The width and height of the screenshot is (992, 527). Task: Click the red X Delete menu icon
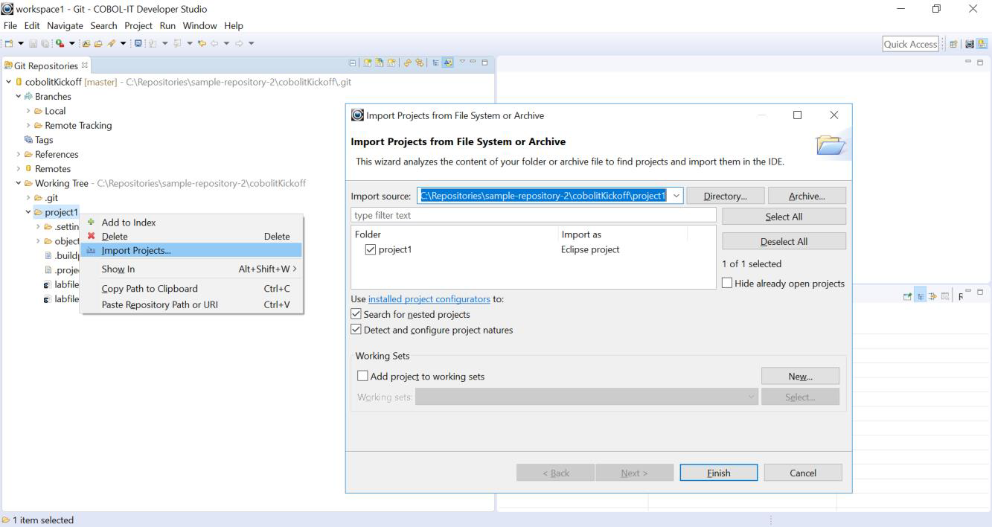pyautogui.click(x=92, y=236)
